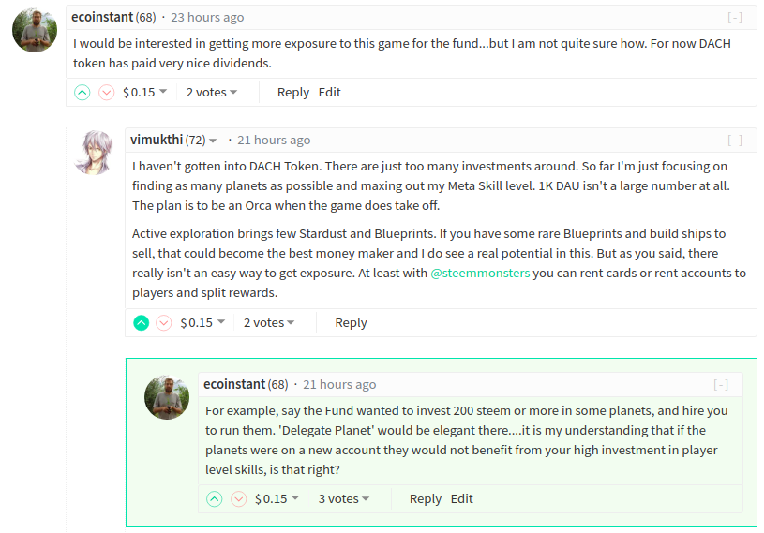
Task: Remove upvote on vimukthi's comment
Action: coord(142,323)
